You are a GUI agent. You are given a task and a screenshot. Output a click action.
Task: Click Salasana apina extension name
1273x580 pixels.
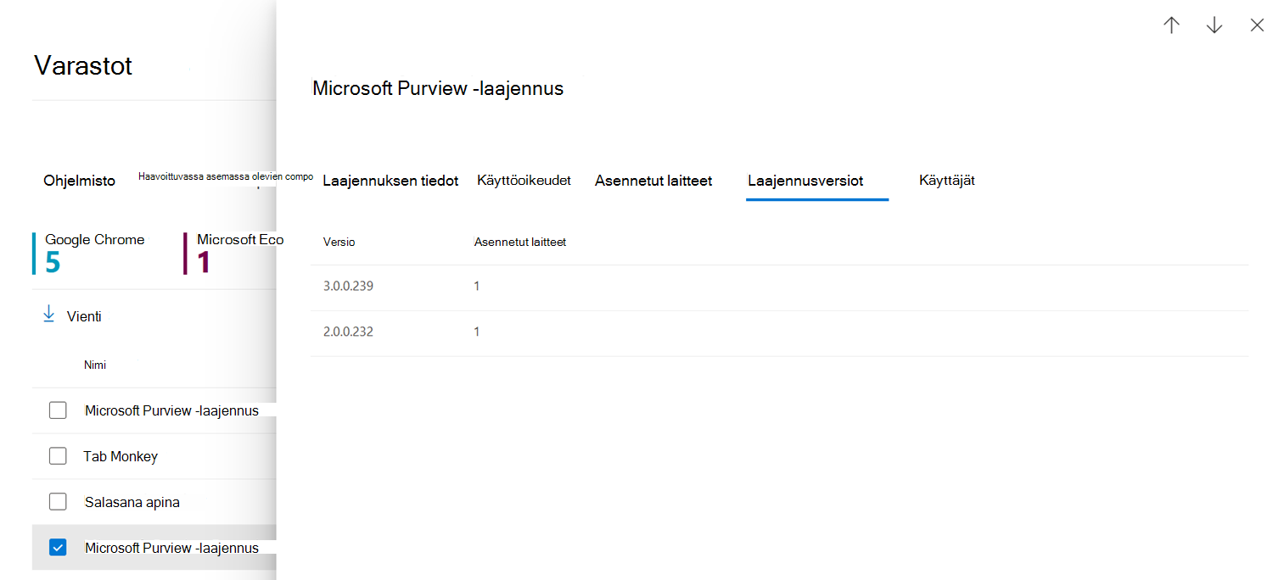tap(132, 502)
